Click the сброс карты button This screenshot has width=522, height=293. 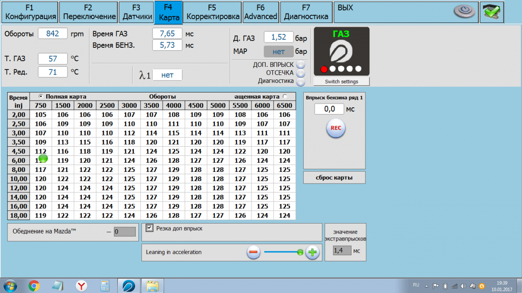334,178
